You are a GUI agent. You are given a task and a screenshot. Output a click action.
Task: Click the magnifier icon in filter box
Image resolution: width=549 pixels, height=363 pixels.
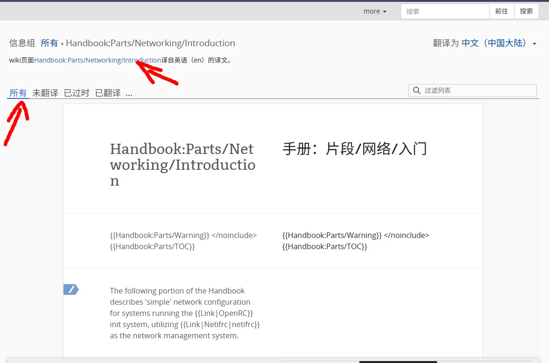tap(416, 91)
